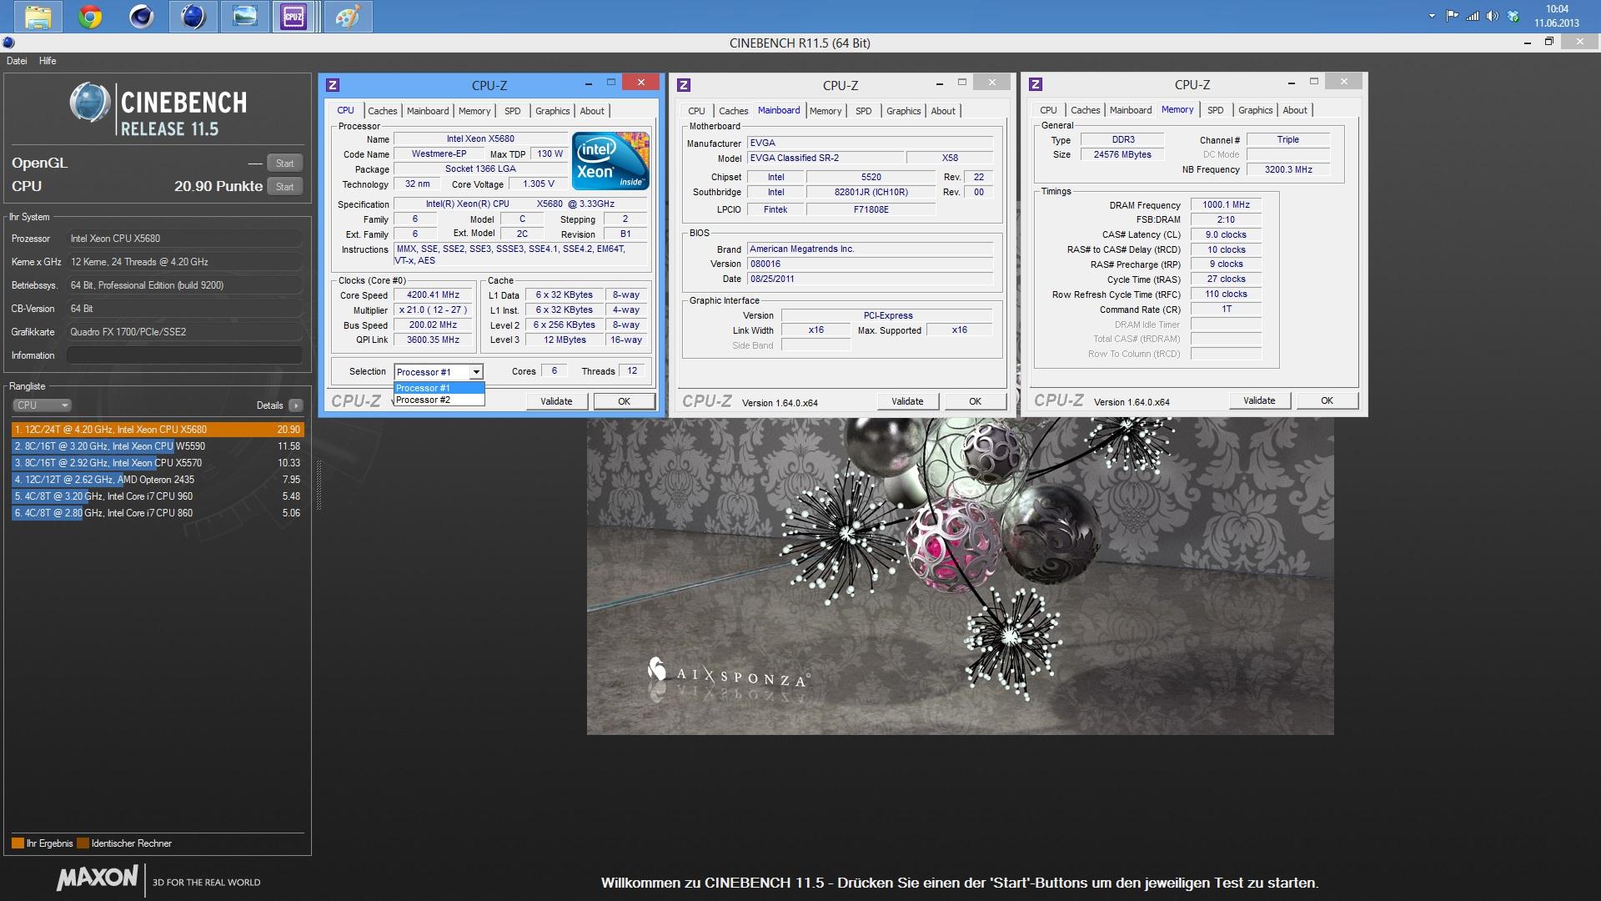
Task: Launch Google Chrome from the taskbar
Action: (x=90, y=17)
